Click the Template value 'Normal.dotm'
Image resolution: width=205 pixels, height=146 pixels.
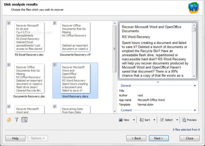(x=145, y=105)
